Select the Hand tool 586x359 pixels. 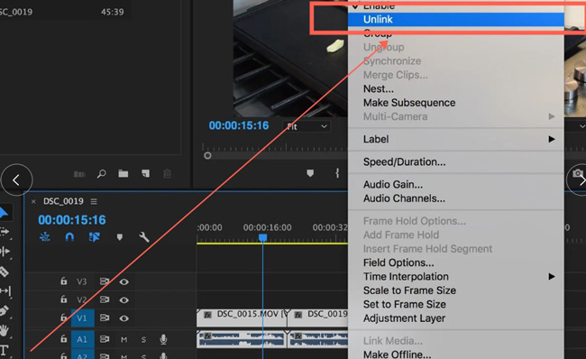[5, 330]
